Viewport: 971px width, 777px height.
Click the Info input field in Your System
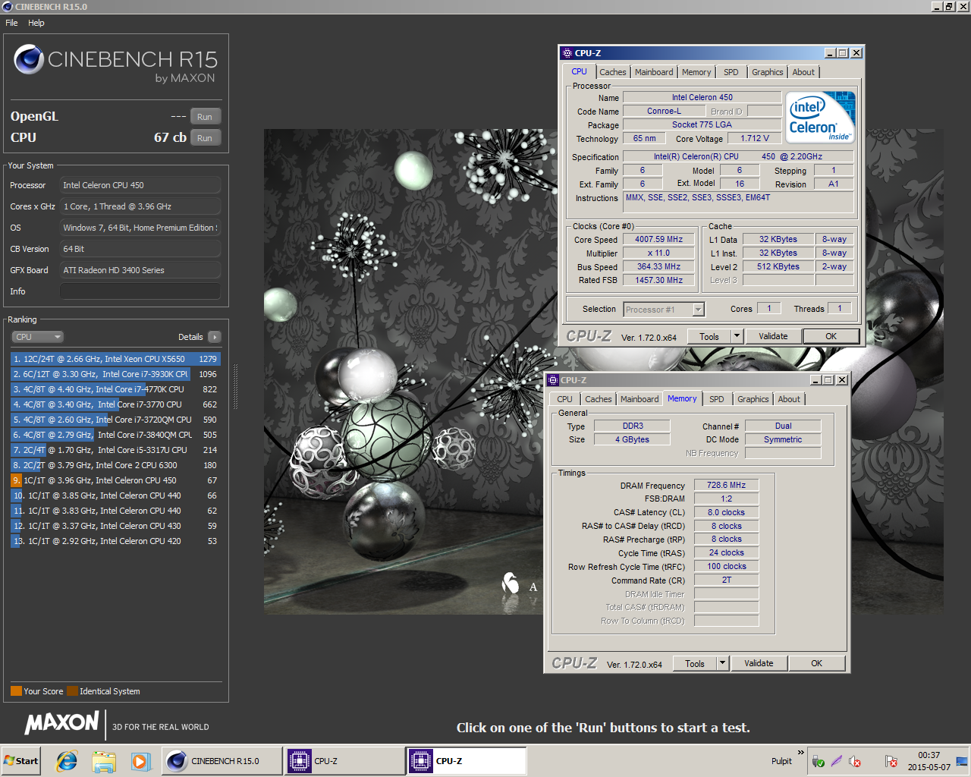coord(140,291)
